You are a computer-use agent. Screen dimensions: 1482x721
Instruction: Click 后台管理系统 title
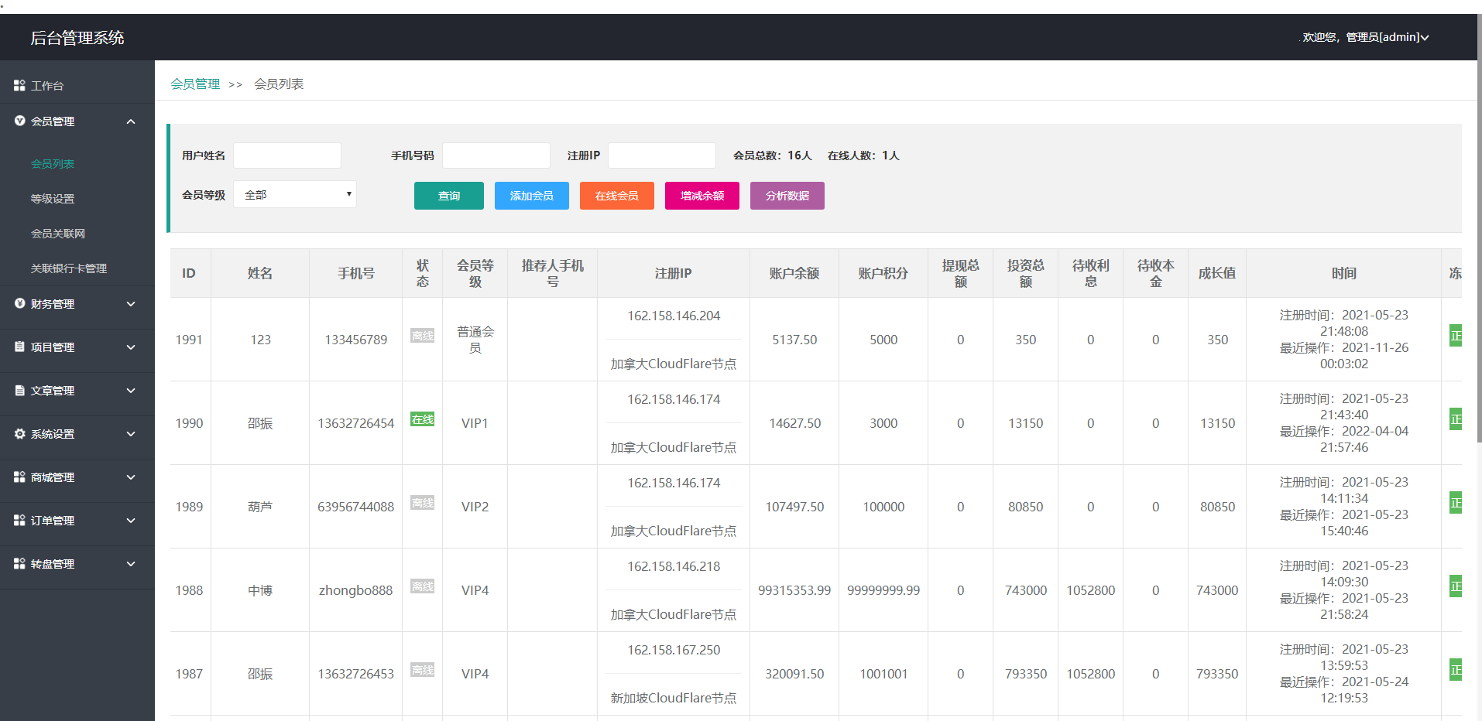click(x=77, y=37)
